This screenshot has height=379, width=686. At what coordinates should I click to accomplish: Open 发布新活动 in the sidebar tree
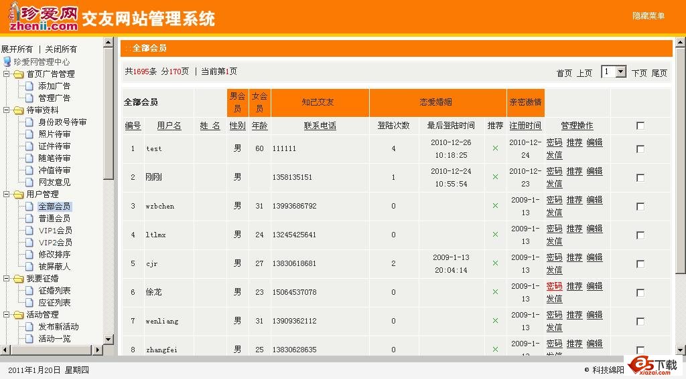58,327
